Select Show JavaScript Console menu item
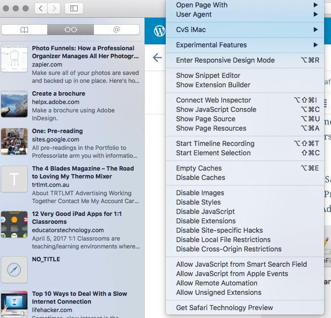 (x=216, y=109)
